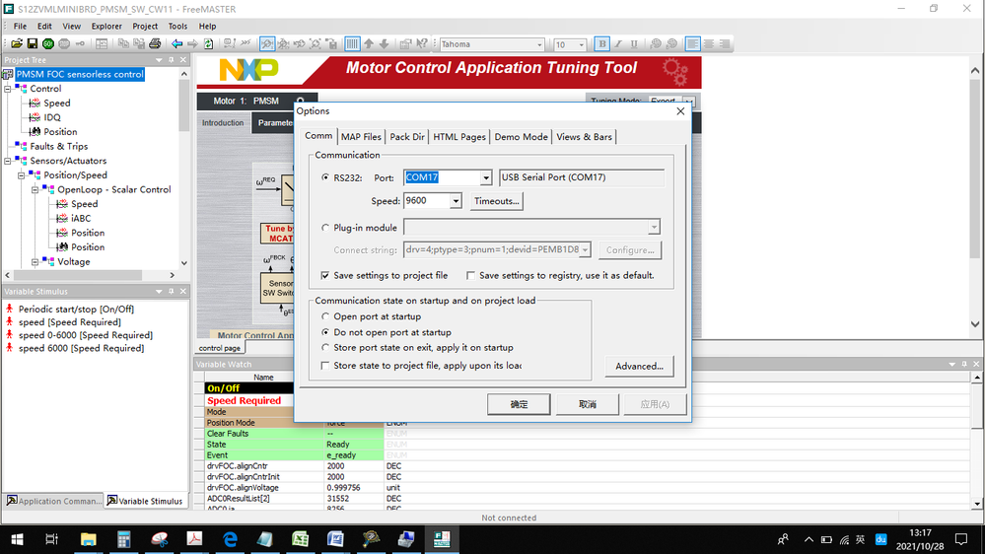Select the RS232 radio button
The image size is (985, 554).
coord(324,177)
